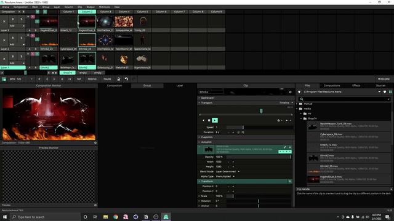The image size is (394, 221).
Task: Click the undo arrow in the tempo toolbar
Action: click(126, 79)
